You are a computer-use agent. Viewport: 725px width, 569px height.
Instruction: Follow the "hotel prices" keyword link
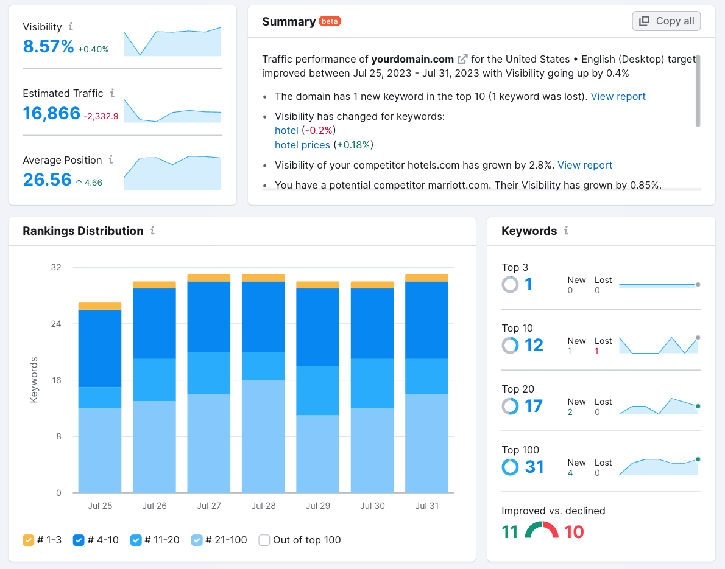tap(302, 145)
